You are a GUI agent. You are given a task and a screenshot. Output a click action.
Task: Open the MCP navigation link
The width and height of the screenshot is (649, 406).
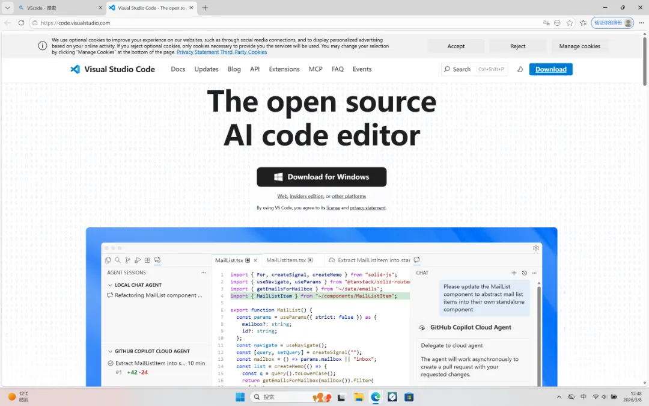click(x=315, y=69)
